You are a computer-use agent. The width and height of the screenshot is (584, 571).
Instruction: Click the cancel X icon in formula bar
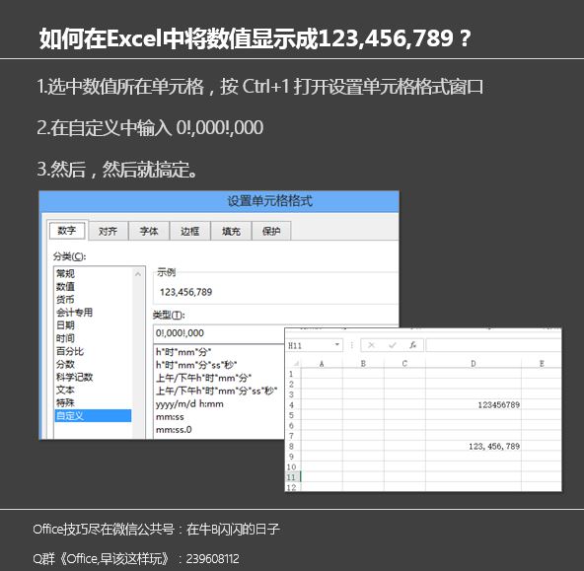(x=371, y=345)
